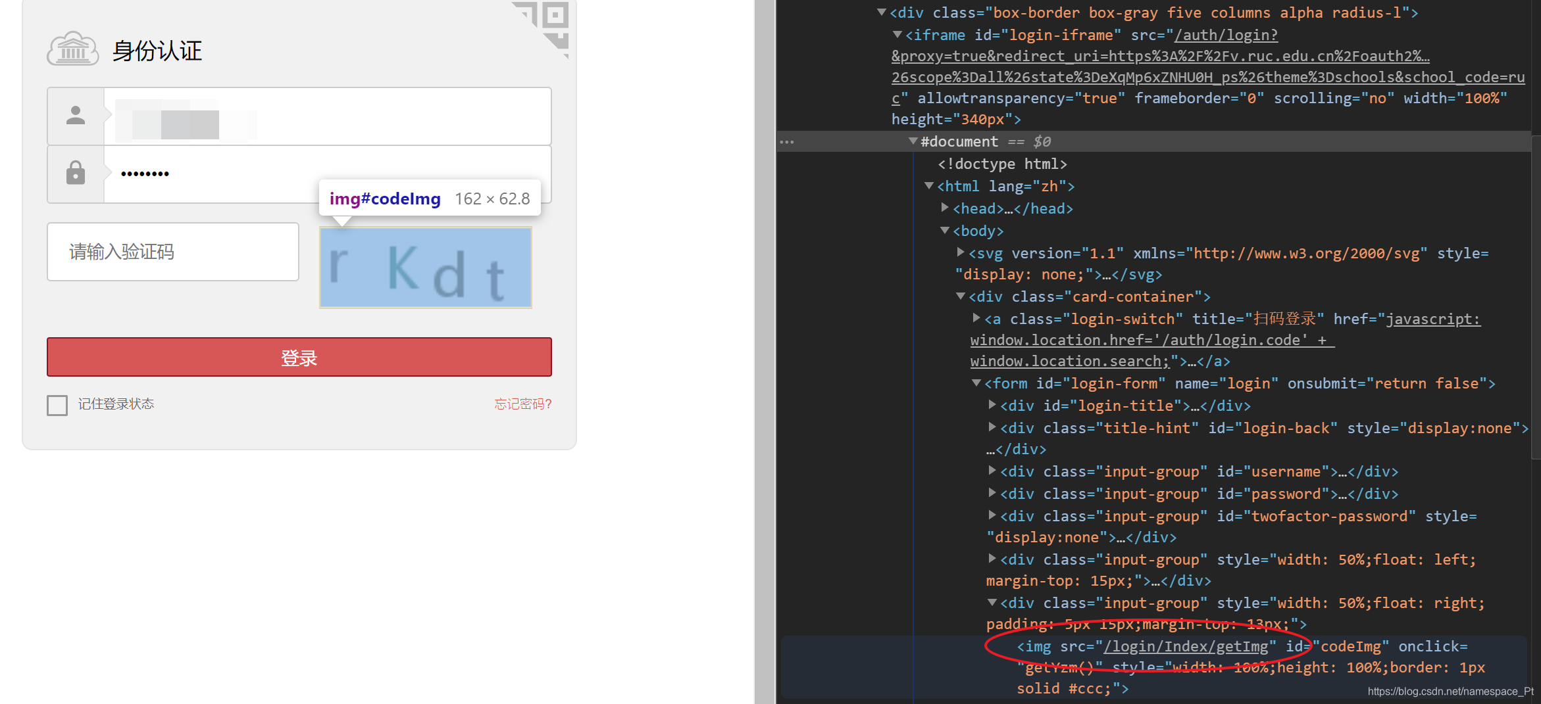Screen dimensions: 1541x704
Task: Expand the float: left input-group div
Action: pos(992,559)
